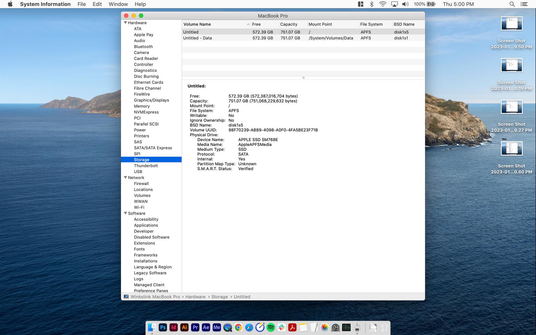Select SATA/SATA Express in the sidebar
This screenshot has width=536, height=335.
(153, 148)
